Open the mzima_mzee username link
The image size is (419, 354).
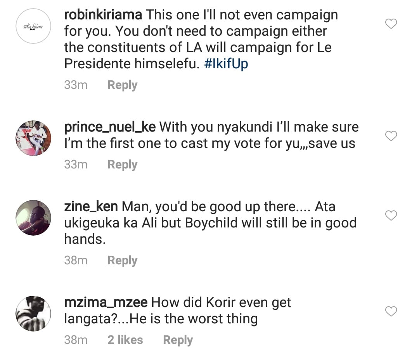tap(105, 302)
